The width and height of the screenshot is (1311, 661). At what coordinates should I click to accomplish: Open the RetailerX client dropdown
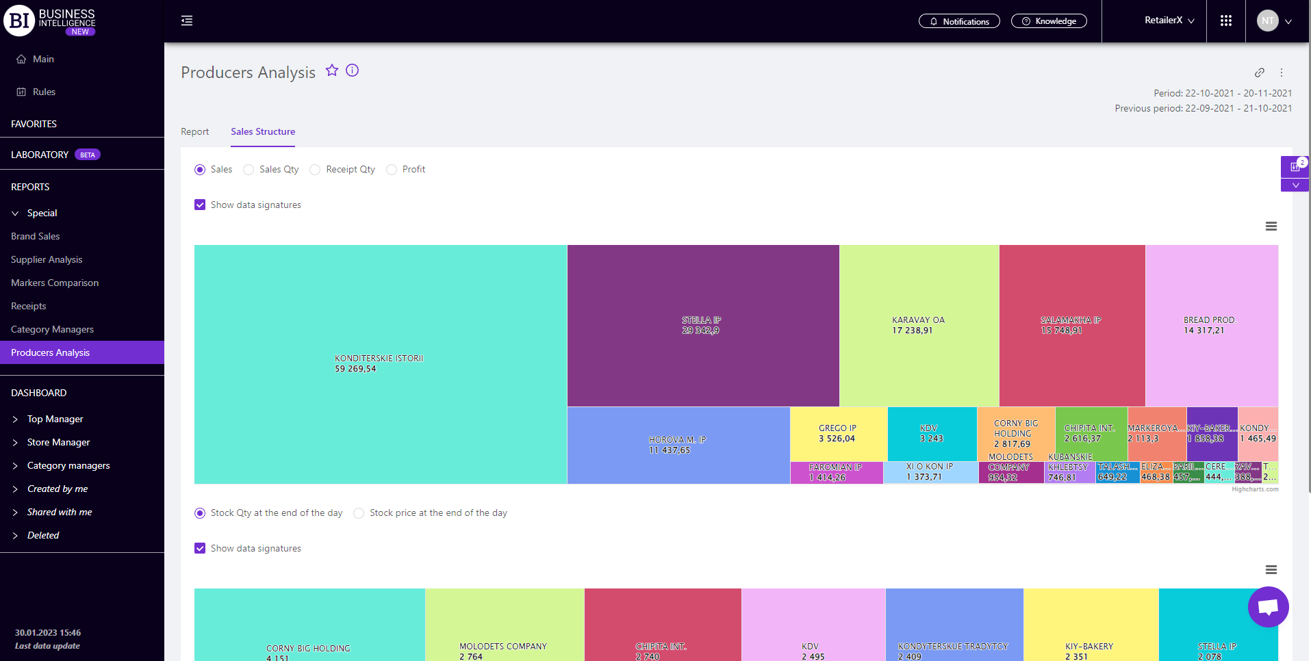tap(1169, 21)
